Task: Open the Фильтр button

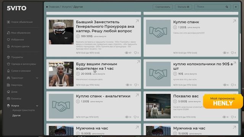Action: pos(183,7)
